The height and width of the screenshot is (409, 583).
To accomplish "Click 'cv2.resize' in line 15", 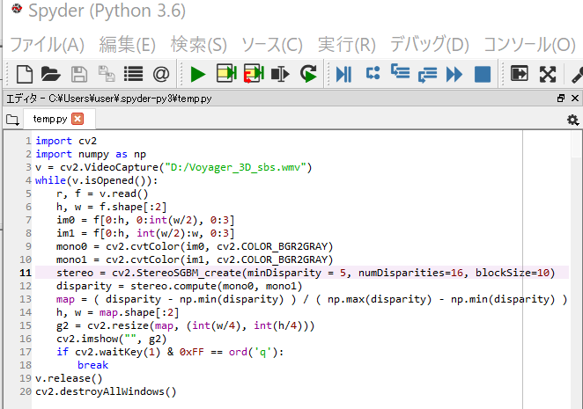I will tap(118, 325).
